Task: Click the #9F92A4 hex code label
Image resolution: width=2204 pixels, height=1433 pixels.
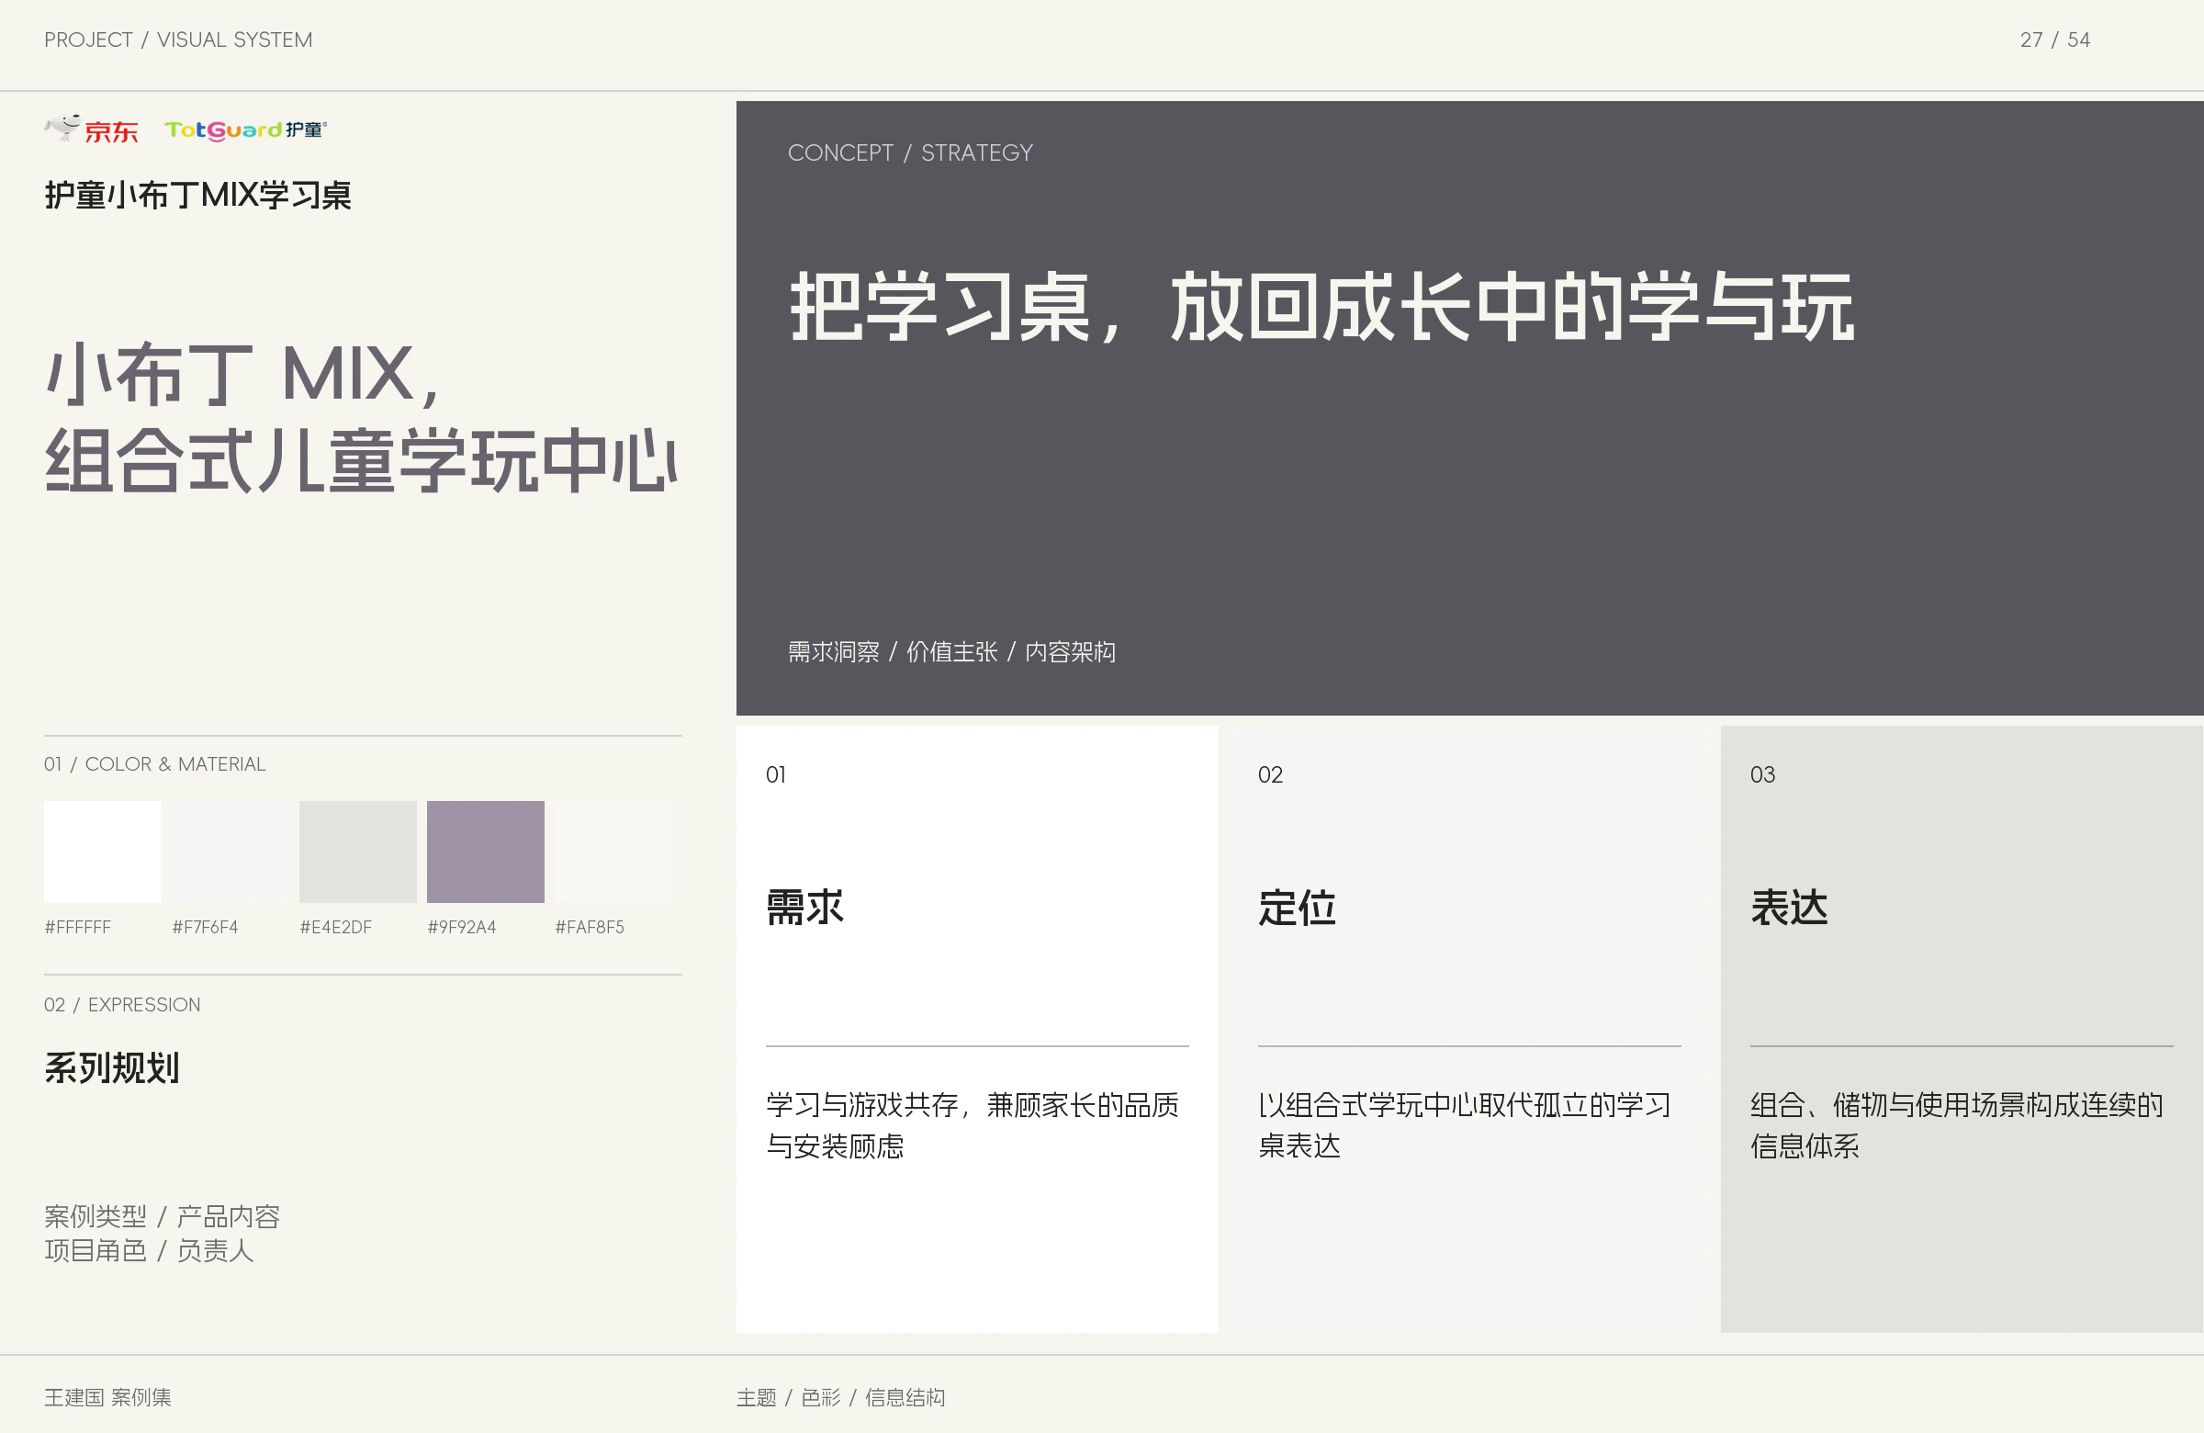Action: coord(461,927)
